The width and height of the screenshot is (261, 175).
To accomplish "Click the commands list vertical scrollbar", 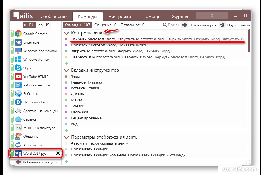I will pos(249,41).
